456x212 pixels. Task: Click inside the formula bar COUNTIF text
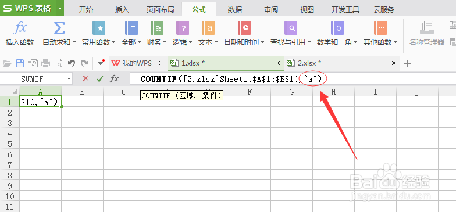(x=230, y=79)
